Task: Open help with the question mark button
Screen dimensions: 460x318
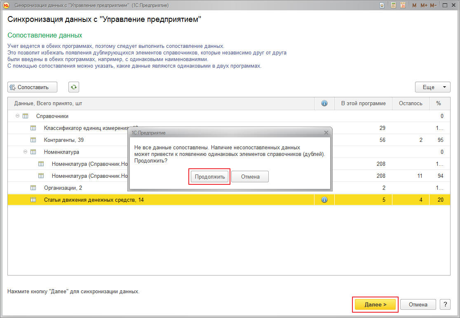Action: (x=445, y=304)
